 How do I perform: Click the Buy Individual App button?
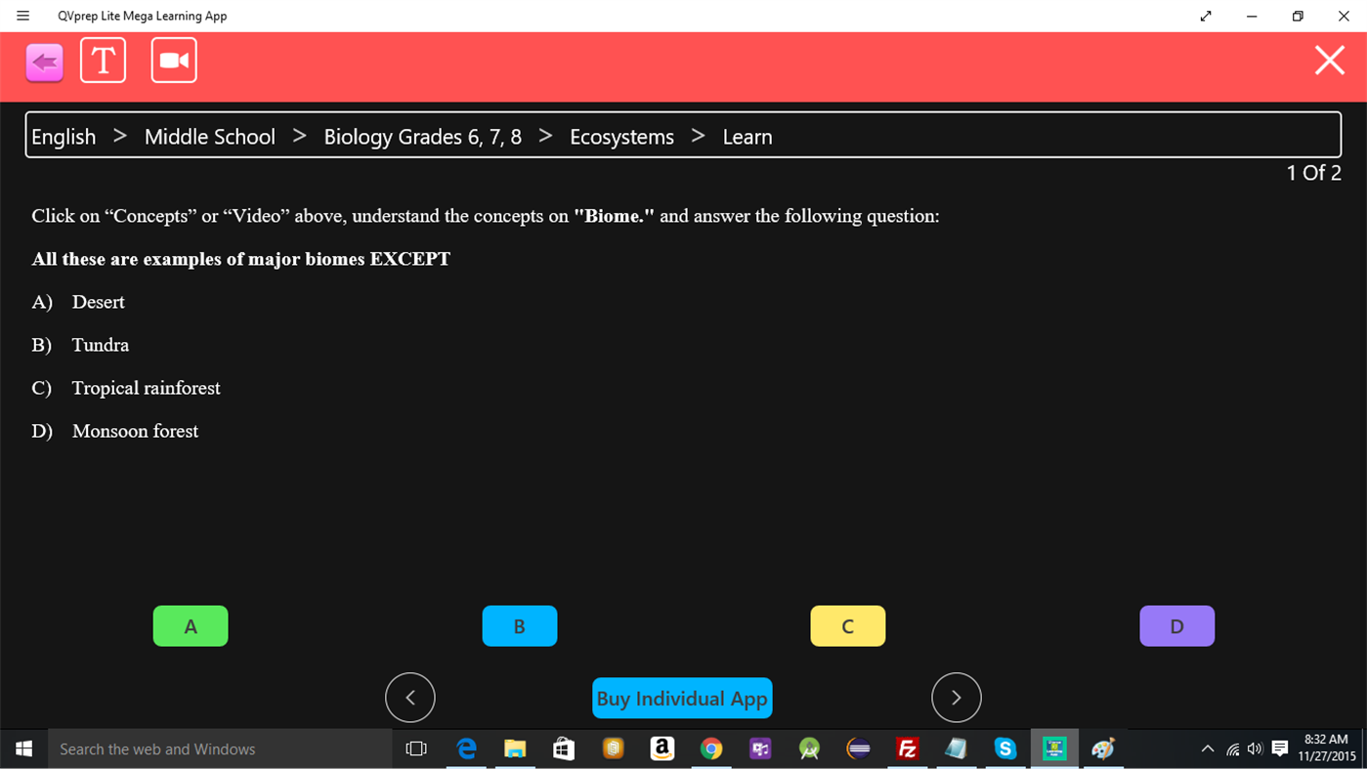click(682, 698)
